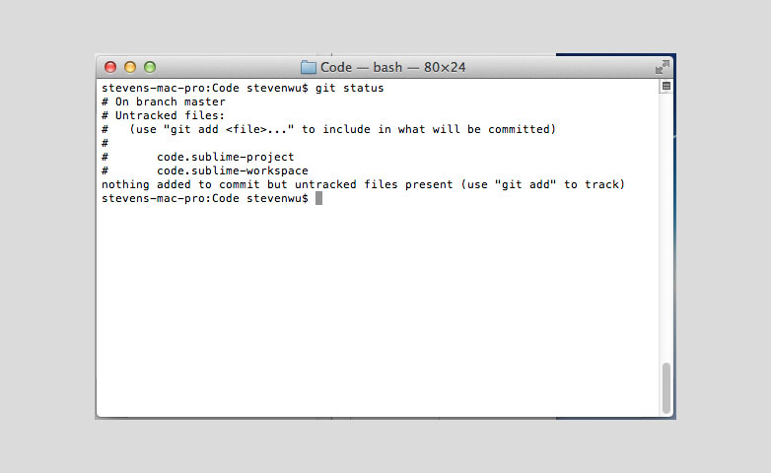Select the code.sublime-project filename
The height and width of the screenshot is (473, 771).
coord(225,157)
